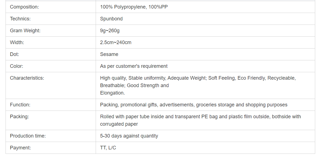Click the Gram Weight label
This screenshot has height=156, width=324.
coord(25,31)
